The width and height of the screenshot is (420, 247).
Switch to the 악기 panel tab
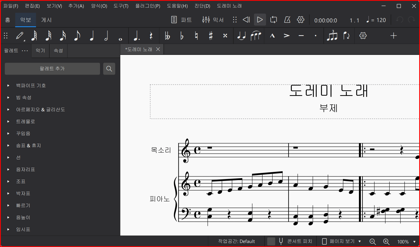tap(41, 51)
